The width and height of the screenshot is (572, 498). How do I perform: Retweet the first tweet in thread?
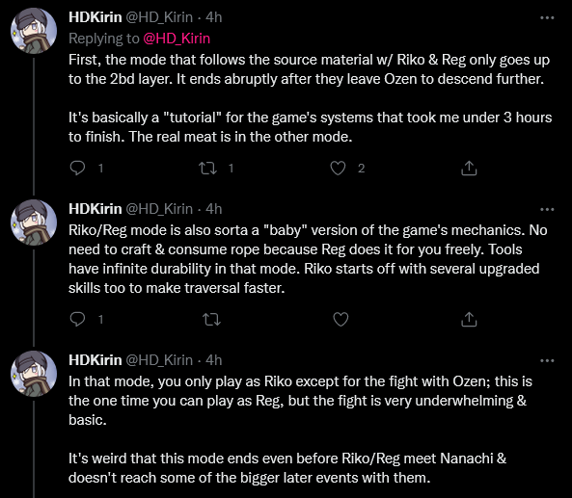click(x=207, y=168)
